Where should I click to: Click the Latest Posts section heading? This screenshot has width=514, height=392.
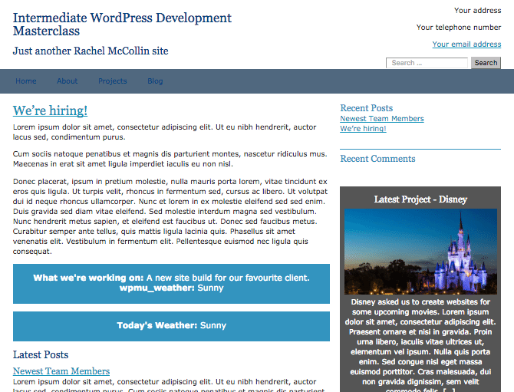point(41,354)
